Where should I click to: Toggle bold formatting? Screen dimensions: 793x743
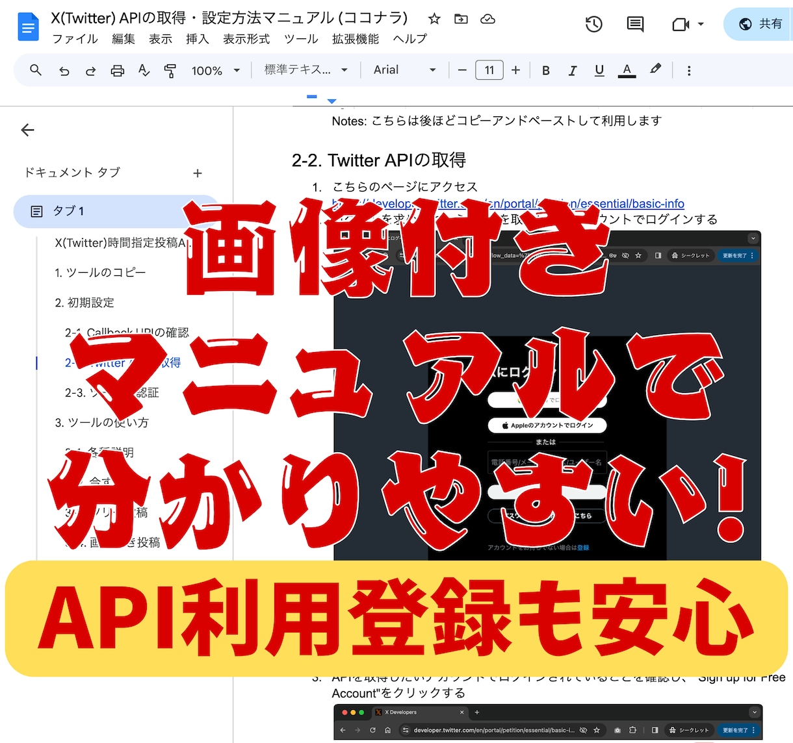click(x=546, y=70)
